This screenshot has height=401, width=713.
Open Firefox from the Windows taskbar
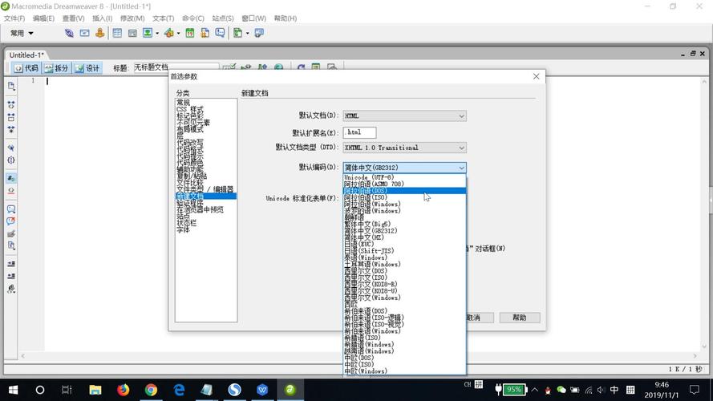[124, 390]
